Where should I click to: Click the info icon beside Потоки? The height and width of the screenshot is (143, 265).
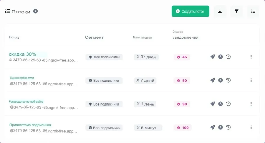pos(36,11)
